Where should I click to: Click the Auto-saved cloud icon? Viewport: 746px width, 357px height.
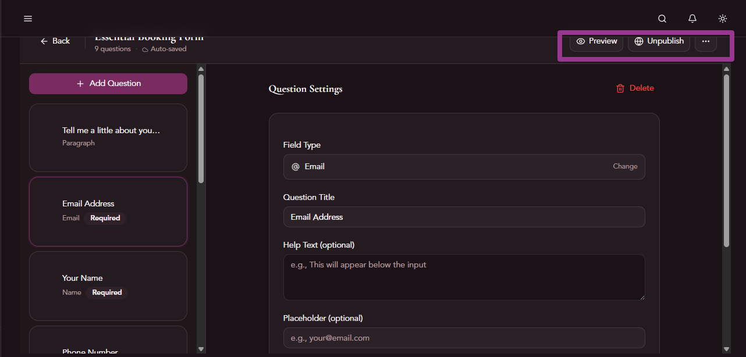(144, 49)
